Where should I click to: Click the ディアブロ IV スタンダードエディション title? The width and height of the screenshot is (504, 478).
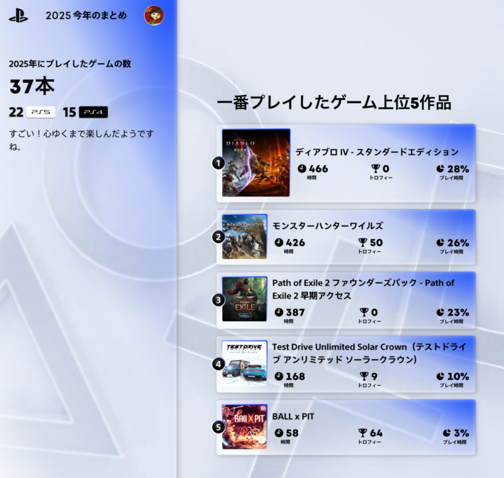pyautogui.click(x=377, y=152)
